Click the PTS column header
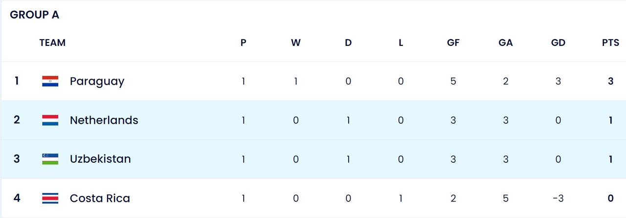The height and width of the screenshot is (218, 626). tap(610, 43)
